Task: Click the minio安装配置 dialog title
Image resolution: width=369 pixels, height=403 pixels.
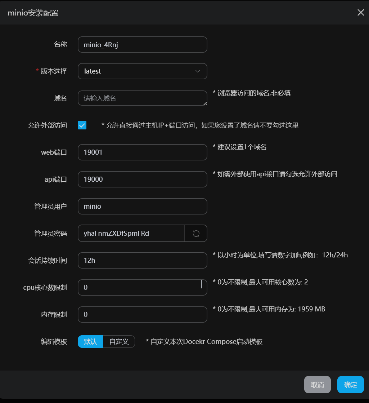Action: point(33,13)
